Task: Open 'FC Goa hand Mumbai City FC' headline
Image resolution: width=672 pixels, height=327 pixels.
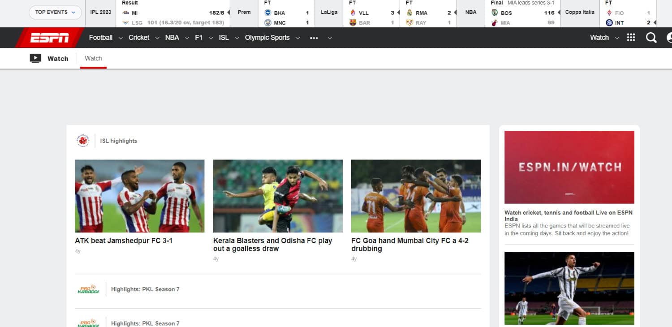Action: pos(410,245)
